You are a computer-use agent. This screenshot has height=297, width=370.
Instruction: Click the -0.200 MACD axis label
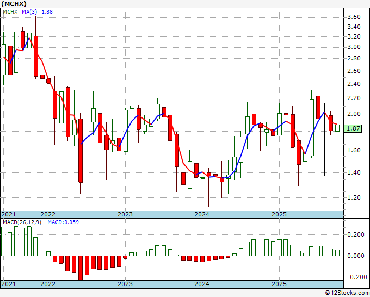coord(354,277)
